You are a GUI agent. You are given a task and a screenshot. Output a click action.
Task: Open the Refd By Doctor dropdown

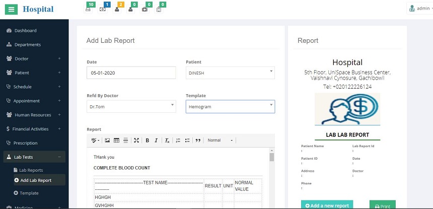point(131,107)
